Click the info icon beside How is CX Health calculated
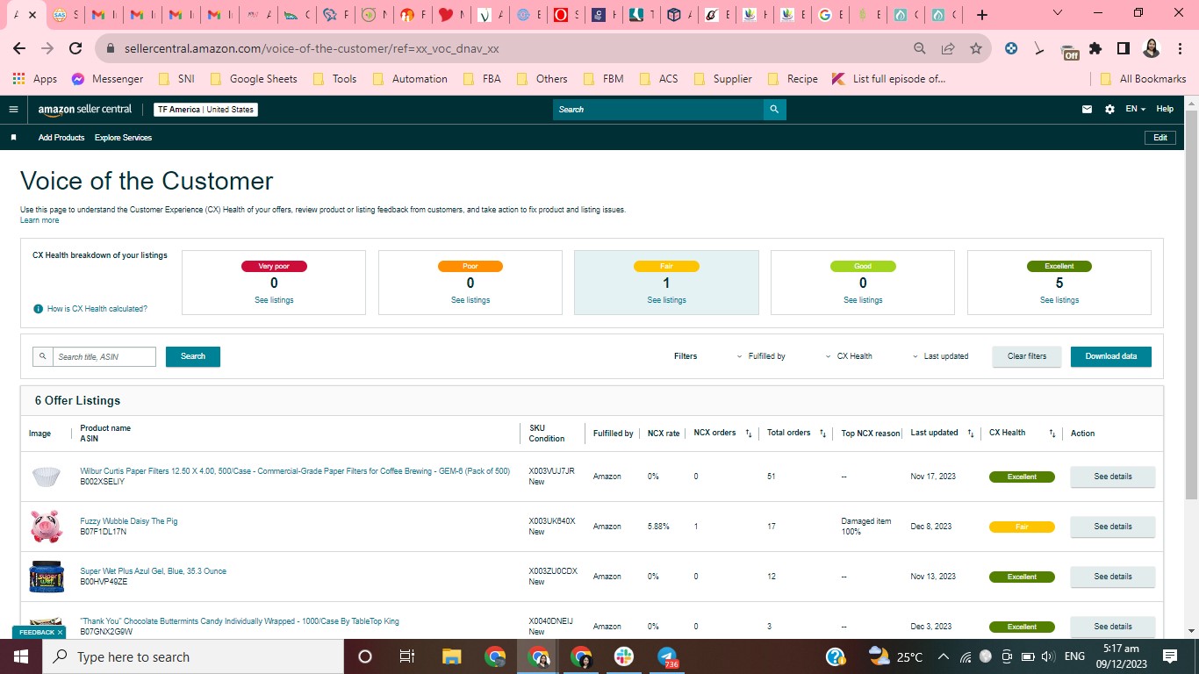This screenshot has width=1199, height=674. tap(38, 309)
